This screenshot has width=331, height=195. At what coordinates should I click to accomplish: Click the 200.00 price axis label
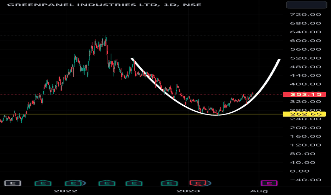pos(305,128)
